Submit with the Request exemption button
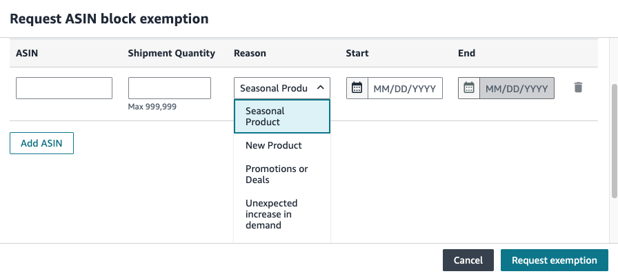This screenshot has width=618, height=276. tap(554, 260)
